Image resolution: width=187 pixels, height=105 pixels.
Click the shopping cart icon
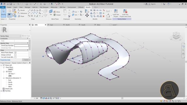[x=164, y=4]
